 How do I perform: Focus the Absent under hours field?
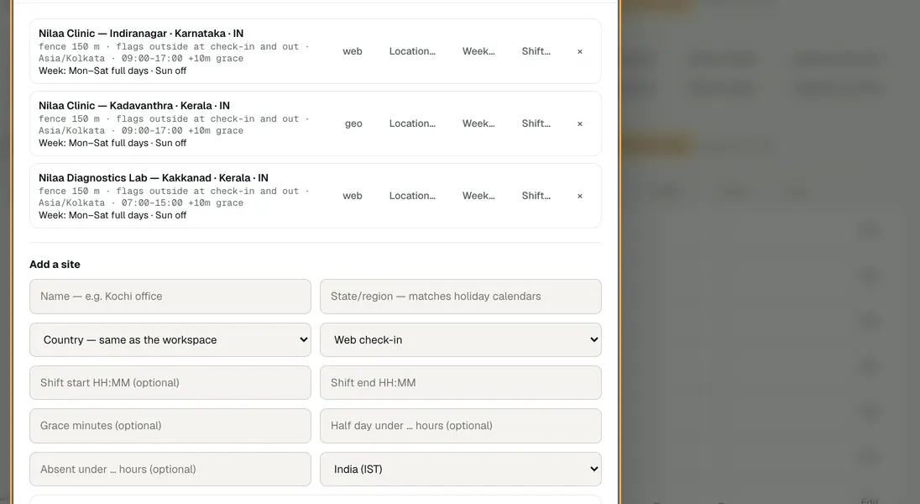170,470
